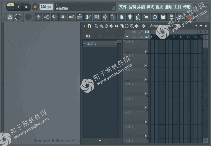Click the master volume knob
211x146 pixels.
(18, 17)
